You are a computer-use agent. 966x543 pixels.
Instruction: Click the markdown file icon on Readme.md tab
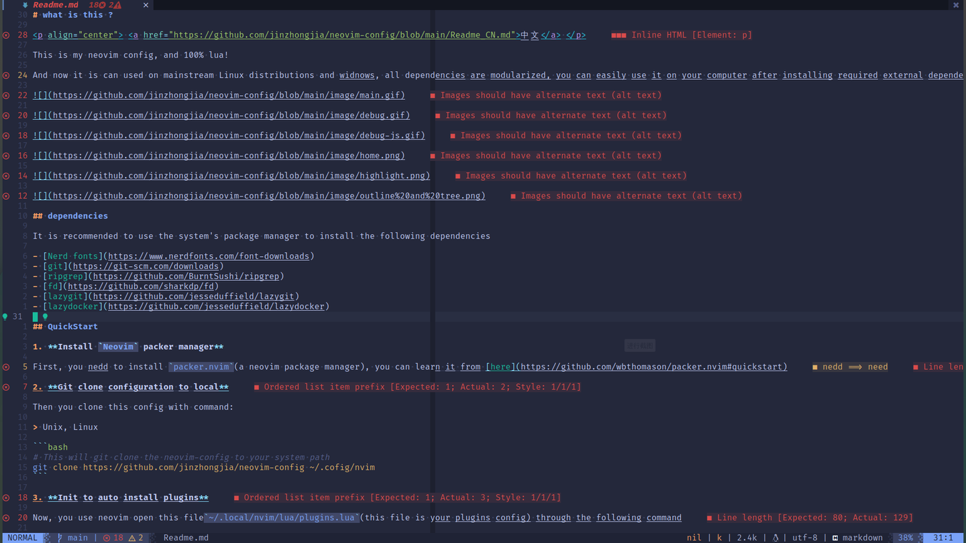(25, 5)
